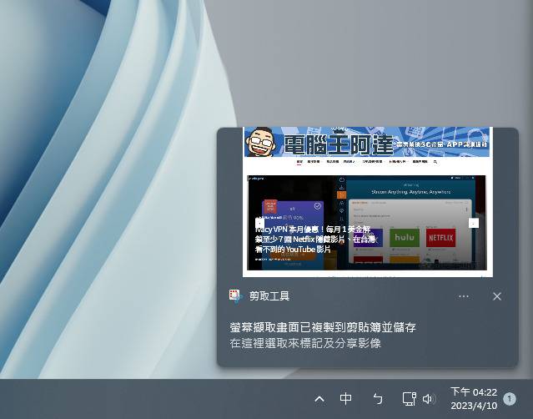Expand the hidden system tray icons chevron
533x419 pixels.
pos(319,399)
